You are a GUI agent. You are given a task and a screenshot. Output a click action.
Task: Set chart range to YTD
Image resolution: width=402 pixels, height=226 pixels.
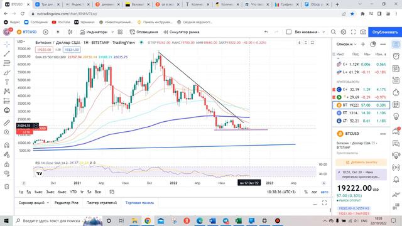tap(73, 191)
